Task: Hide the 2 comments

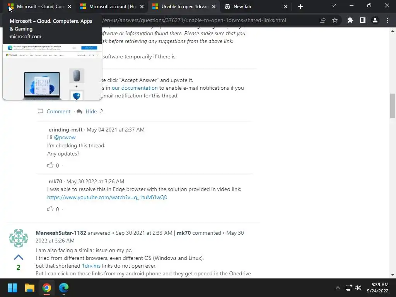Action: pyautogui.click(x=91, y=111)
